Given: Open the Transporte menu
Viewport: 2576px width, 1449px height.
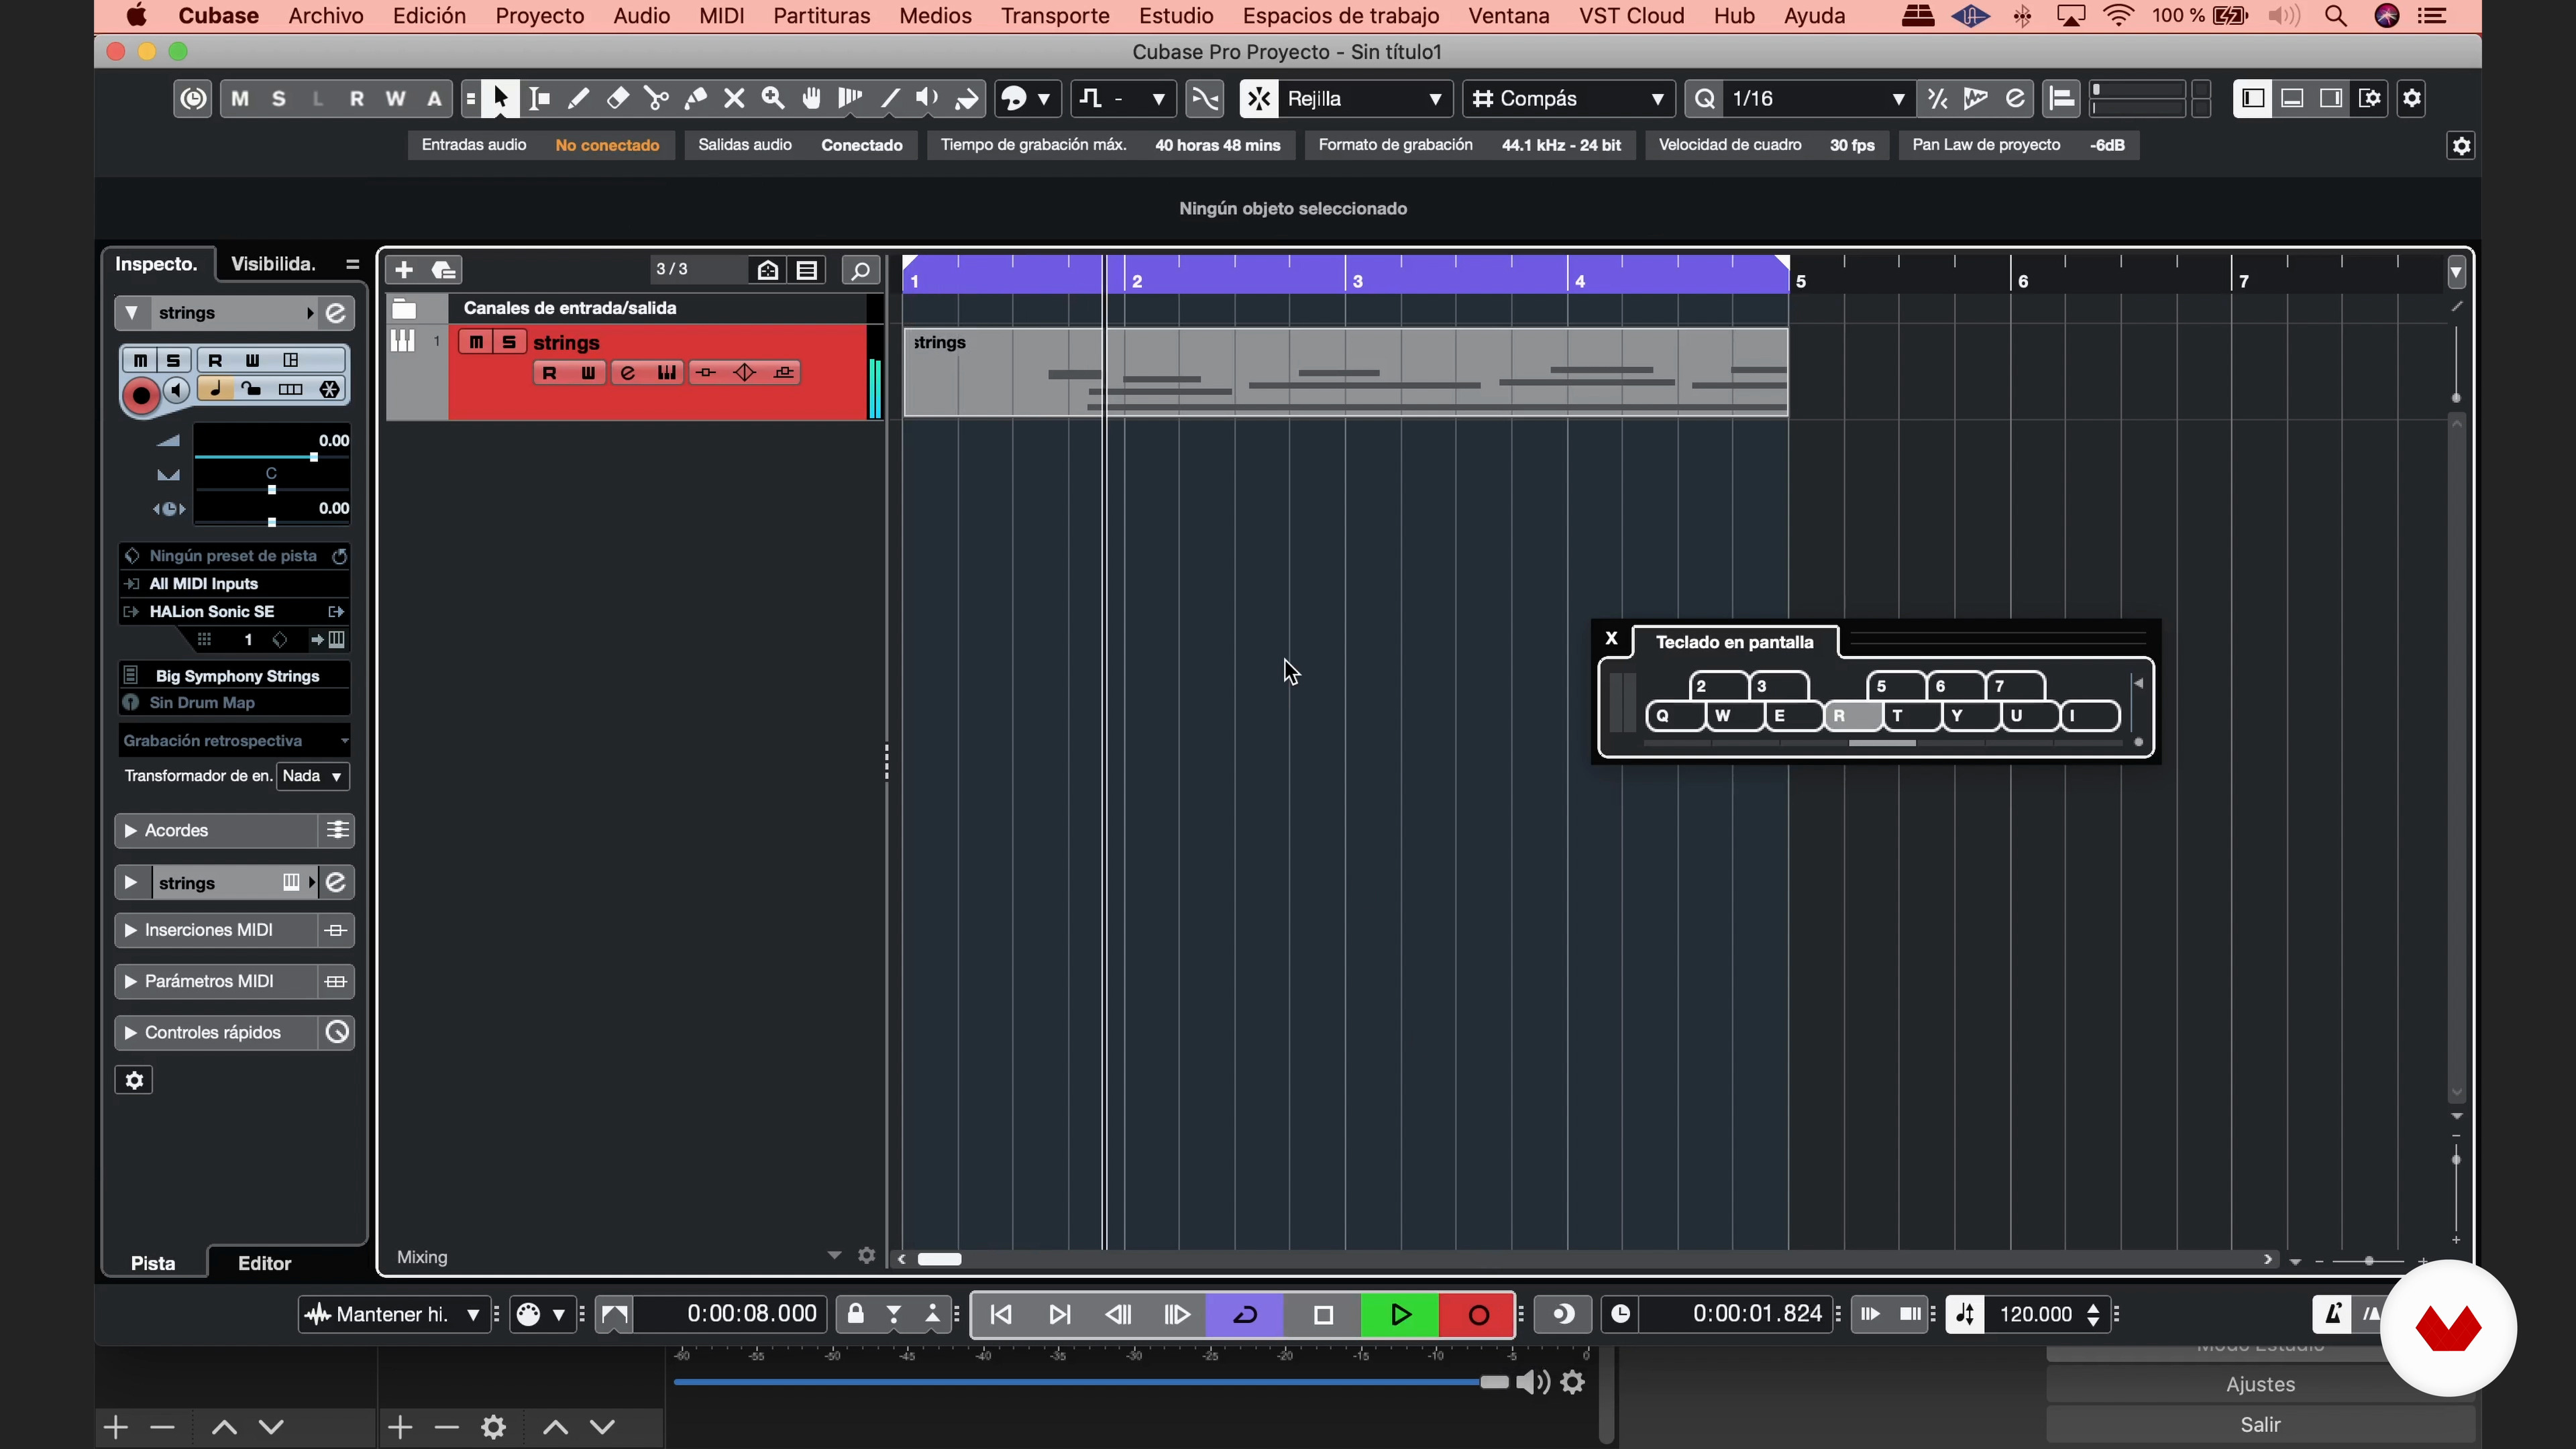Looking at the screenshot, I should pyautogui.click(x=1055, y=16).
